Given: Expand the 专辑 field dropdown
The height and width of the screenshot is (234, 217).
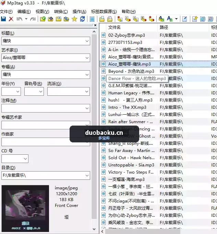Looking at the screenshot, I should 87,74.
